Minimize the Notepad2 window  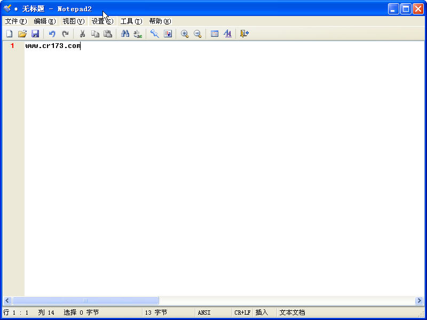[393, 9]
